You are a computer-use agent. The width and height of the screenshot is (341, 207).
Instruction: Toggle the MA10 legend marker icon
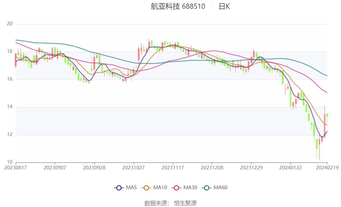146,188
